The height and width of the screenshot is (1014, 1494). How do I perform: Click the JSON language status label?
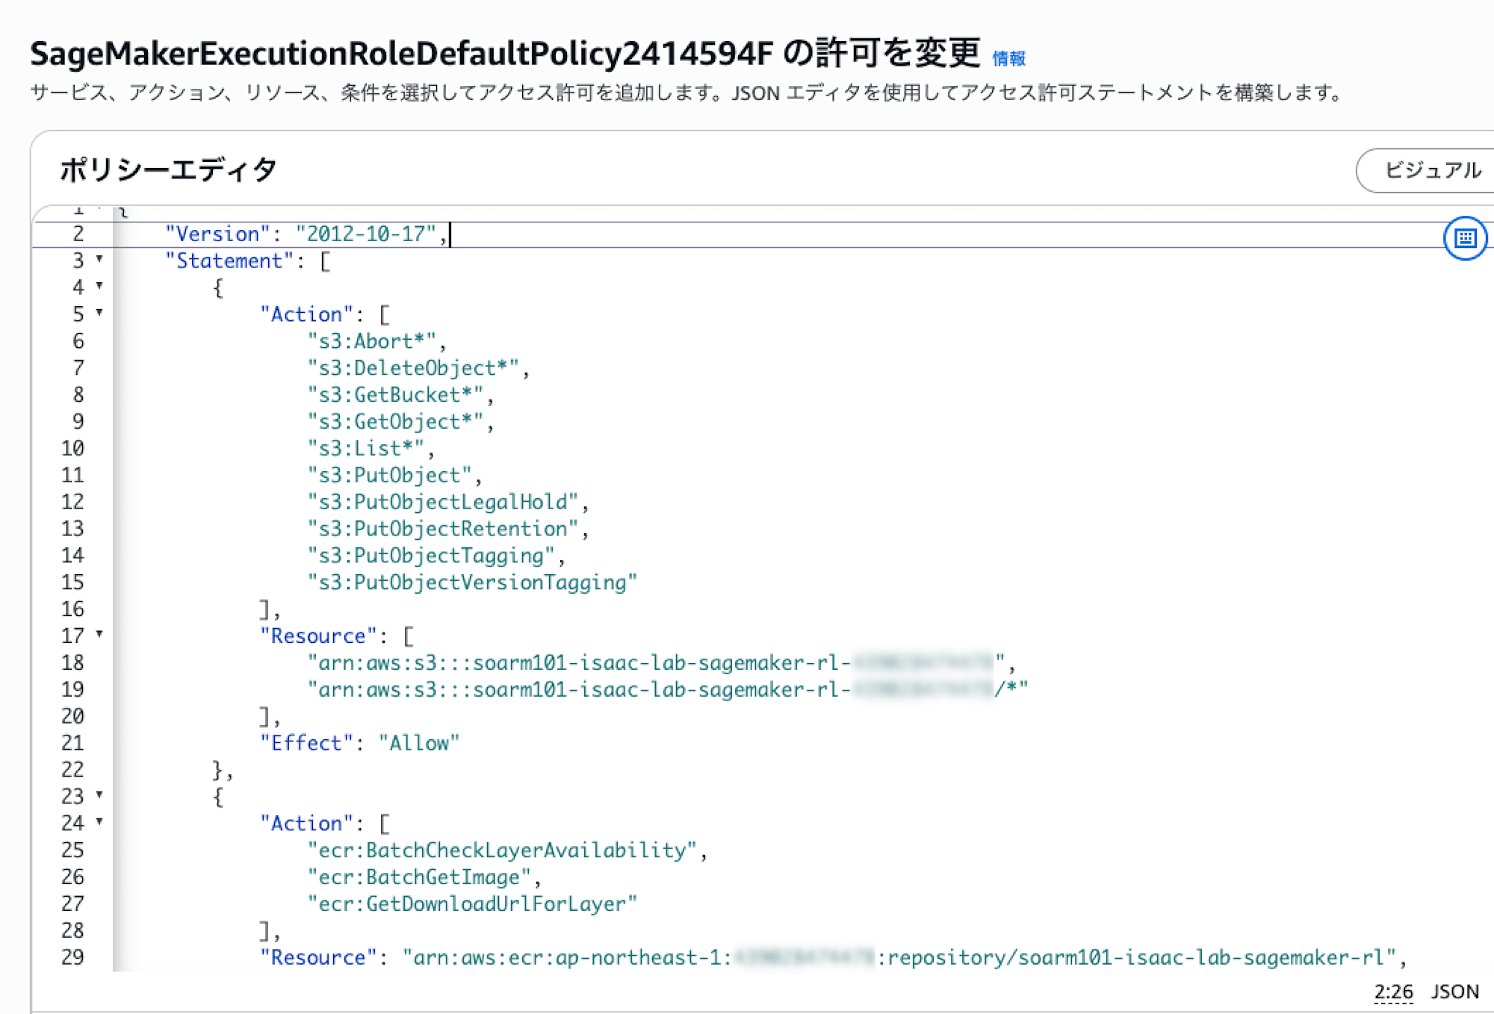tap(1454, 992)
